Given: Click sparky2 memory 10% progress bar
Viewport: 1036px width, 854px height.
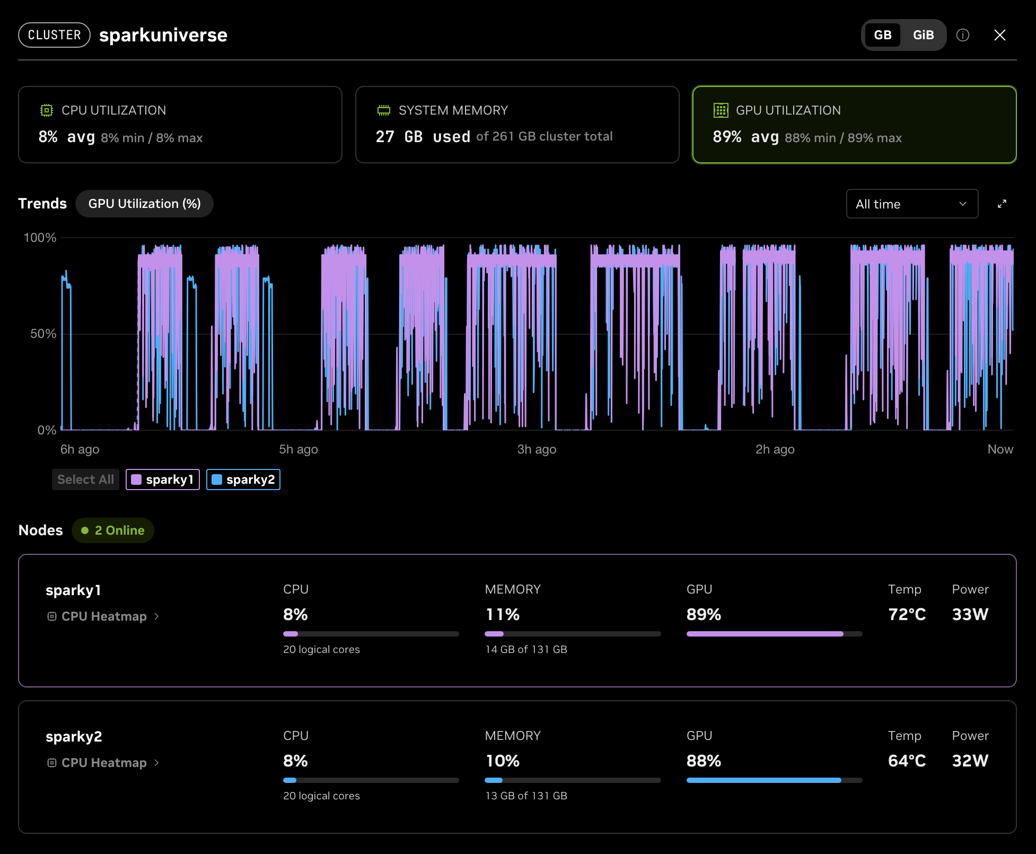Looking at the screenshot, I should 573,780.
